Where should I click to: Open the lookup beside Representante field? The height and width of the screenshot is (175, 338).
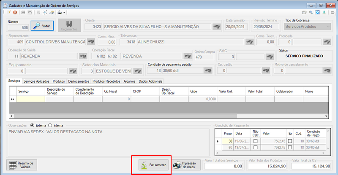[x=91, y=42]
